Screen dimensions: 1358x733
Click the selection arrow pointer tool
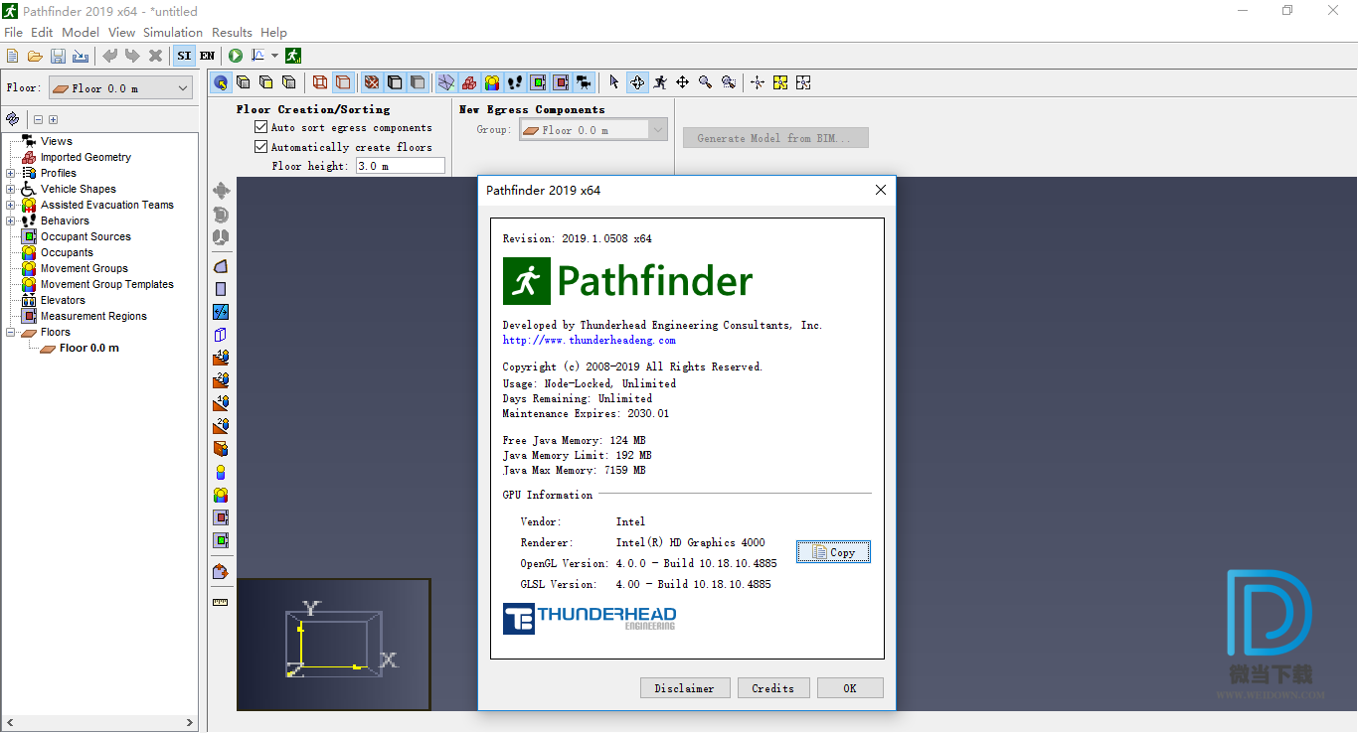point(613,82)
